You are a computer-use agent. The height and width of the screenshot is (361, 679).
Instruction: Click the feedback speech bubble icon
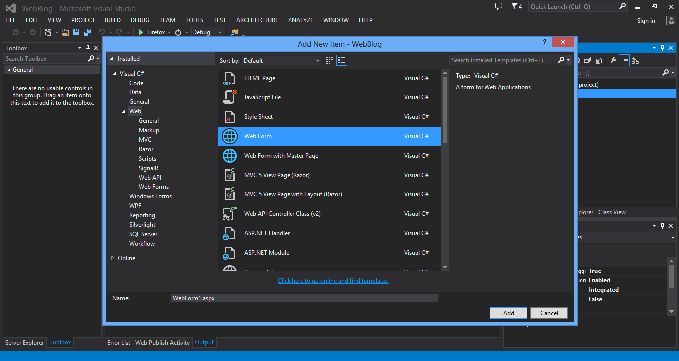499,6
